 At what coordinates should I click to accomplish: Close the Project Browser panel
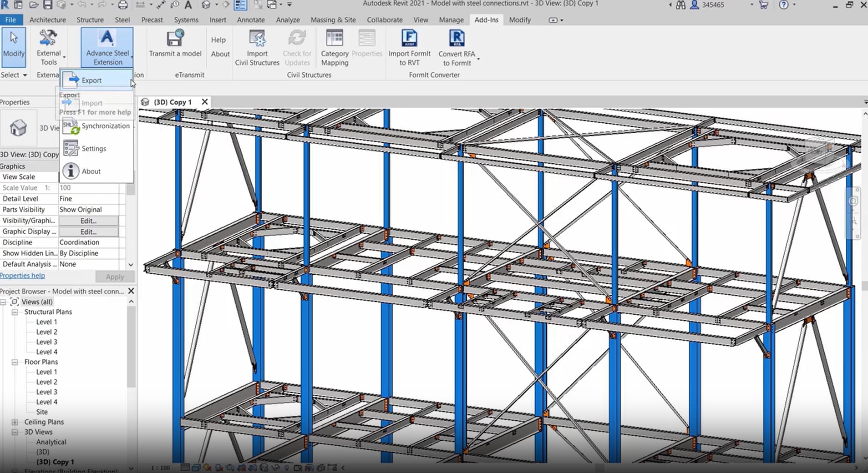tap(131, 291)
